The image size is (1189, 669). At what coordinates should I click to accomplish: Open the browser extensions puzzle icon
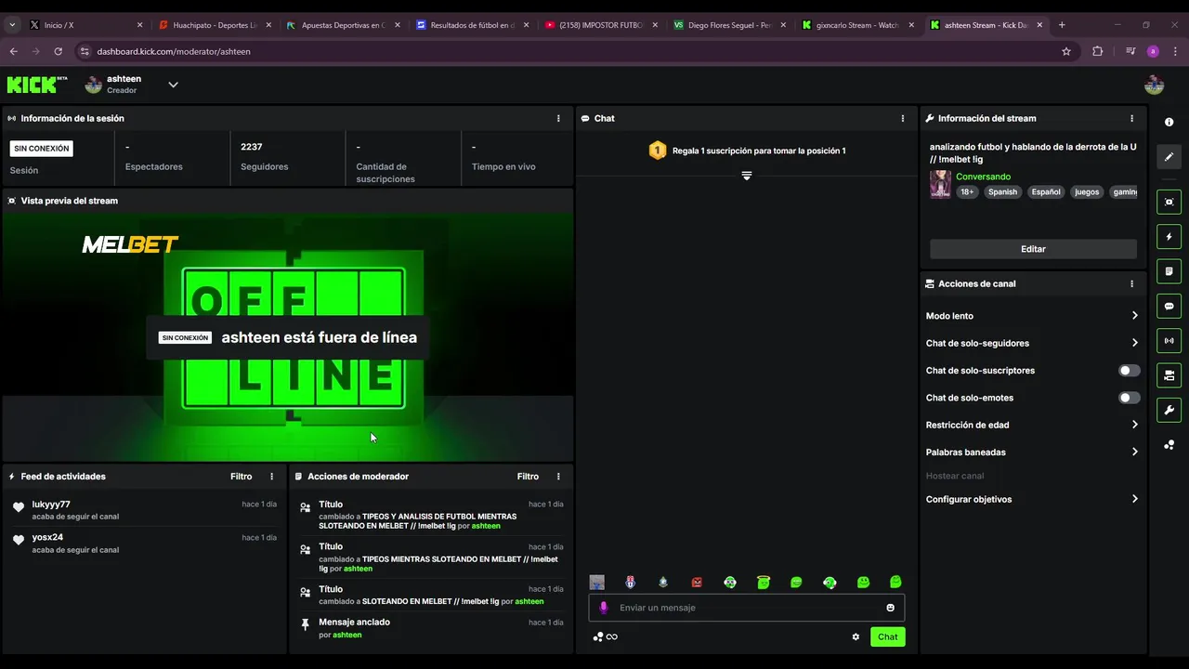tap(1097, 51)
